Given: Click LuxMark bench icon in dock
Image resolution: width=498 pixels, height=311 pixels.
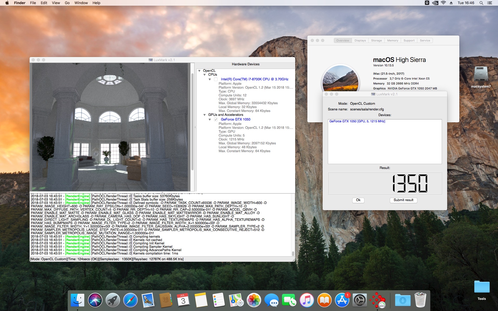Looking at the screenshot, I should 377,300.
